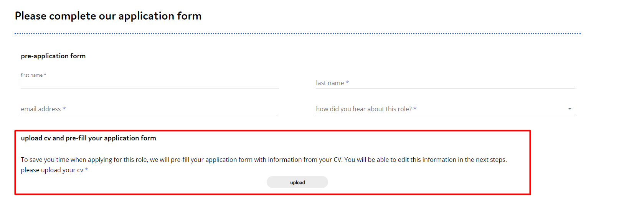The image size is (619, 201).
Task: Click the blue asterisk after "please upload your cv"
Action: tap(86, 170)
